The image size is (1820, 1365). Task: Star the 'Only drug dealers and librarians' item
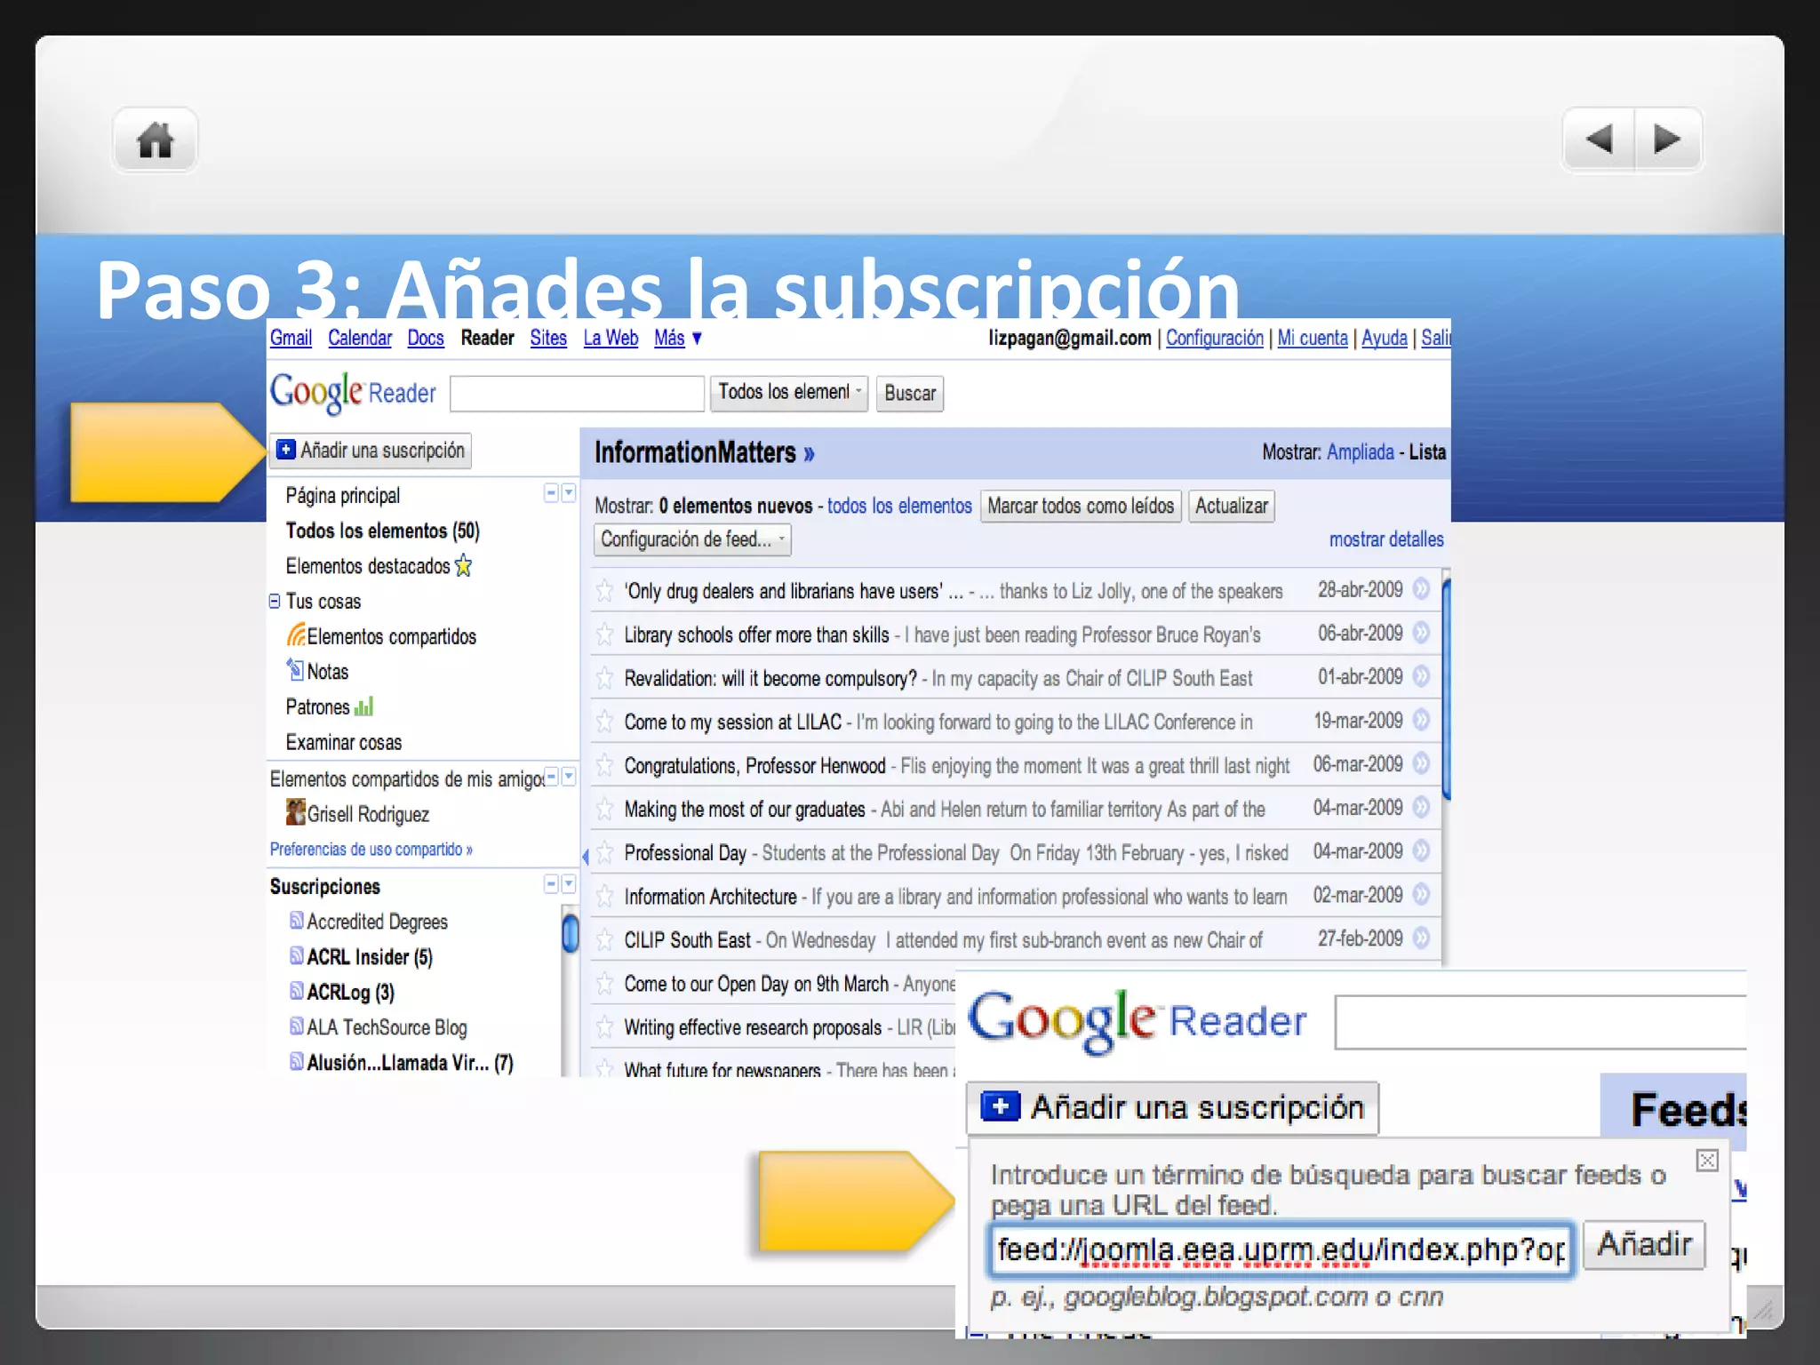click(x=604, y=591)
